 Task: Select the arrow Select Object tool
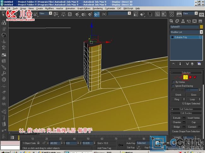coord(3,14)
